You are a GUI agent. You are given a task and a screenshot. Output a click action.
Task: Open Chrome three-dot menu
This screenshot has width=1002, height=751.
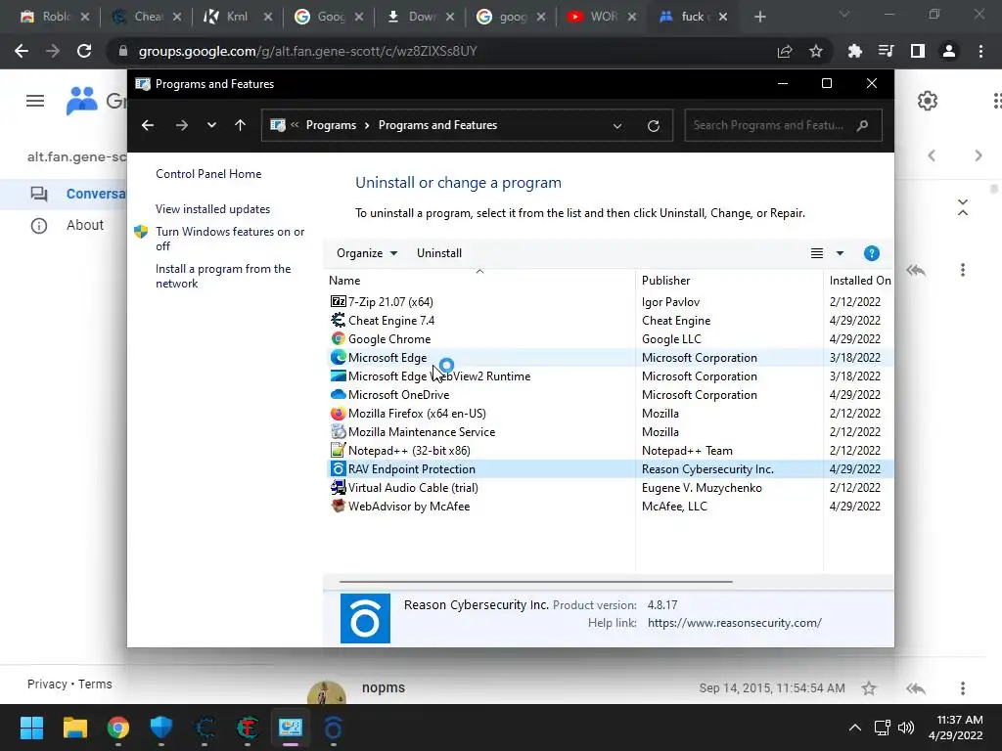(980, 51)
